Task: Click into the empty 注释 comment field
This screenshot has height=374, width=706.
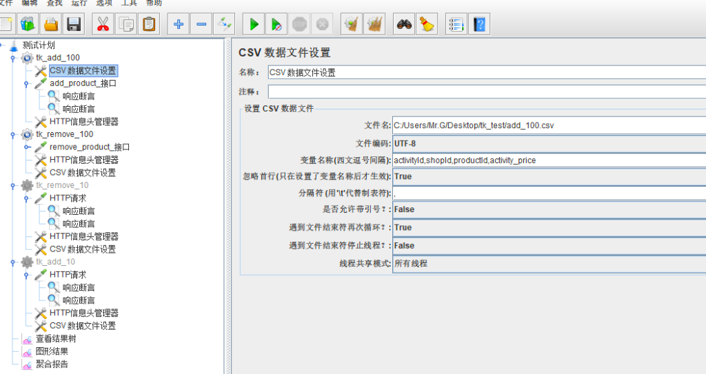Action: [487, 92]
